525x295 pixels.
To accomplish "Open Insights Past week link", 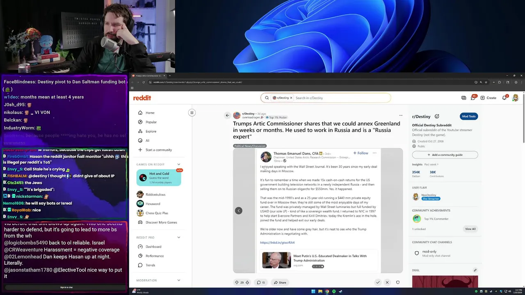I will point(431,164).
